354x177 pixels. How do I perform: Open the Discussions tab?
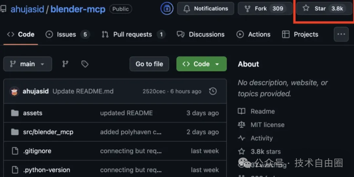coord(201,34)
